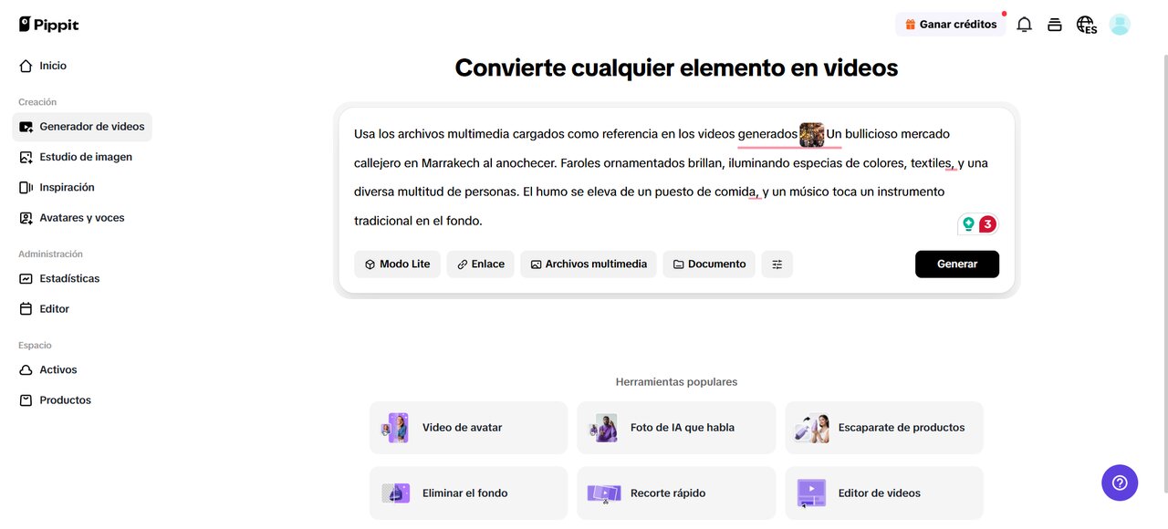Click the Grammarly suggestions badge
Image resolution: width=1168 pixels, height=529 pixels.
pos(978,224)
